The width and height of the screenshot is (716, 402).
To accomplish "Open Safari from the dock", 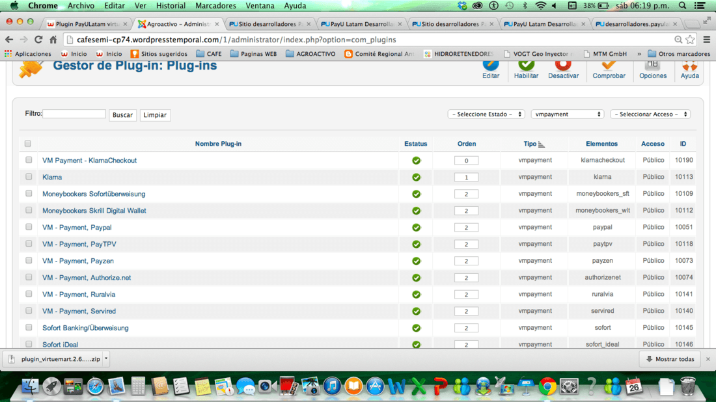I will point(96,386).
